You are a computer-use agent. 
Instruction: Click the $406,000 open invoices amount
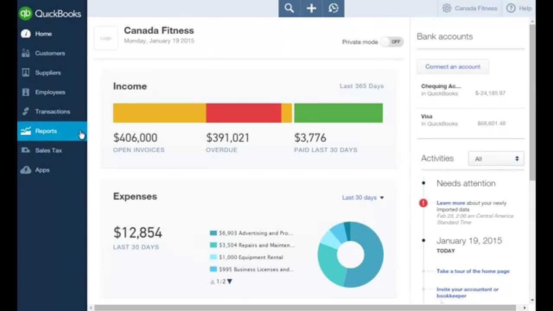coord(135,138)
